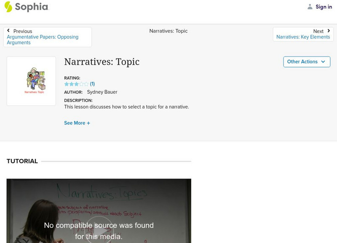
Task: Open the (1) ratings count link
Action: tap(92, 84)
